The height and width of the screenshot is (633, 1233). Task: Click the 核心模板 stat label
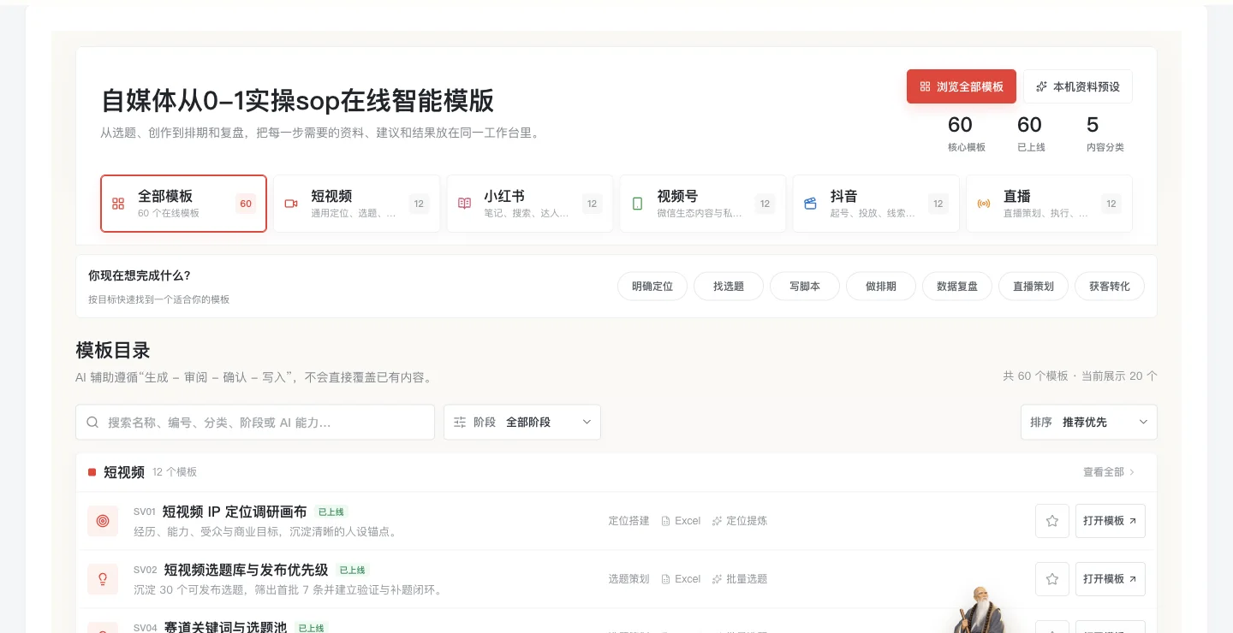pyautogui.click(x=967, y=147)
